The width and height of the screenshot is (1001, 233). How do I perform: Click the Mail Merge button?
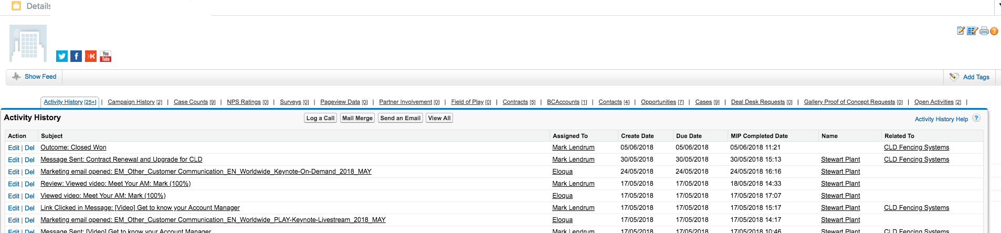coord(357,118)
